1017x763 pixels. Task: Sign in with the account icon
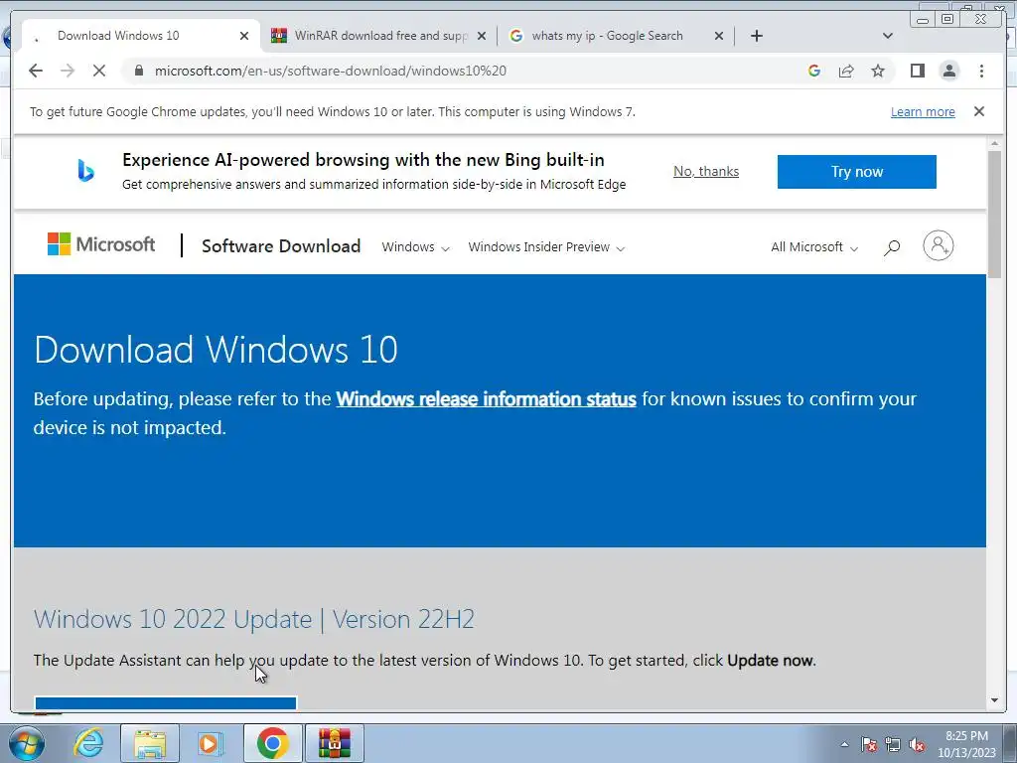938,245
